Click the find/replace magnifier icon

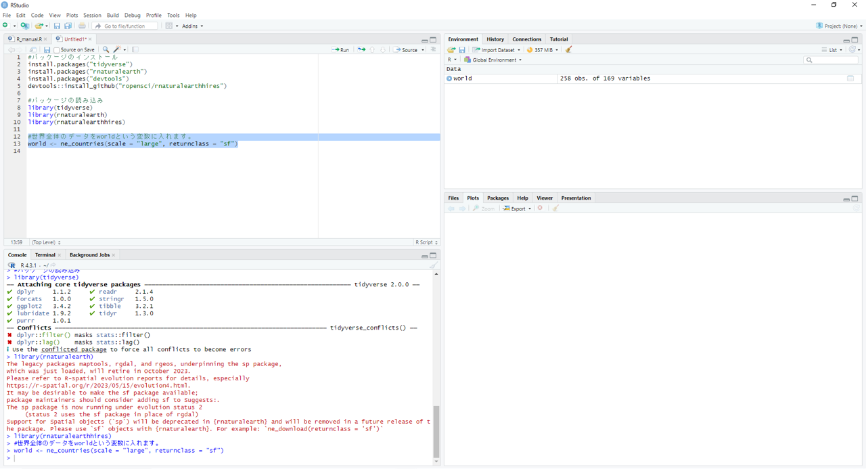click(106, 49)
